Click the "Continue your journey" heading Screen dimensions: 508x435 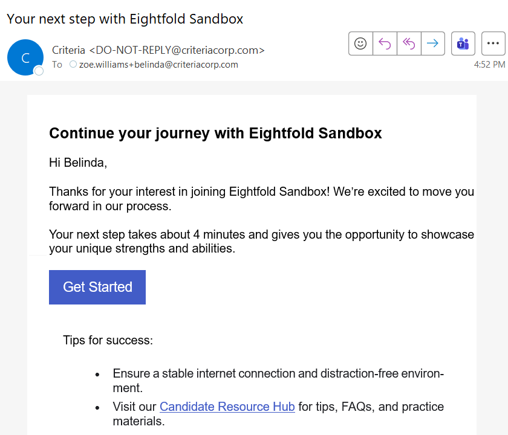click(215, 133)
